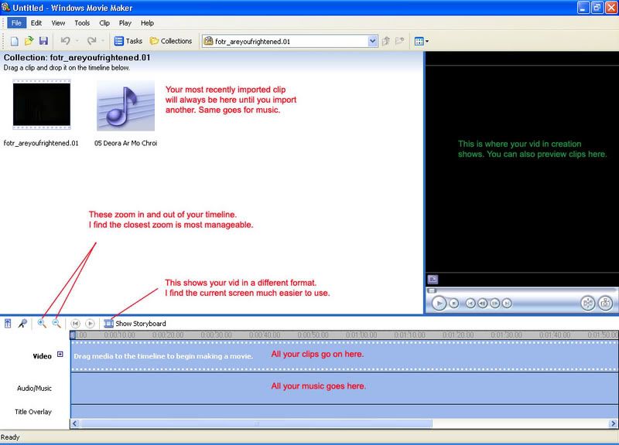Redo the action using the toolbar arrow

tap(91, 41)
